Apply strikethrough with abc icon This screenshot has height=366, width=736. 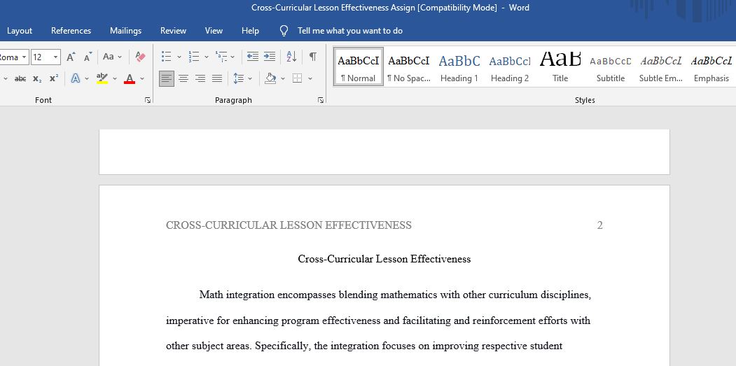[x=20, y=78]
